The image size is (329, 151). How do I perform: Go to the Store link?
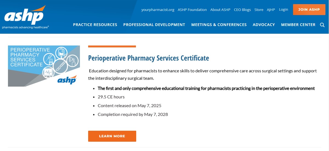point(259,10)
